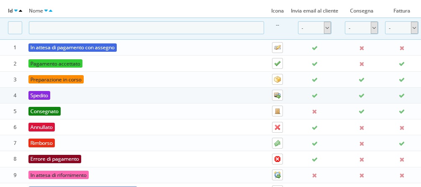The image size is (421, 187).
Task: Click the dark green Consegnato label
Action: coord(45,111)
